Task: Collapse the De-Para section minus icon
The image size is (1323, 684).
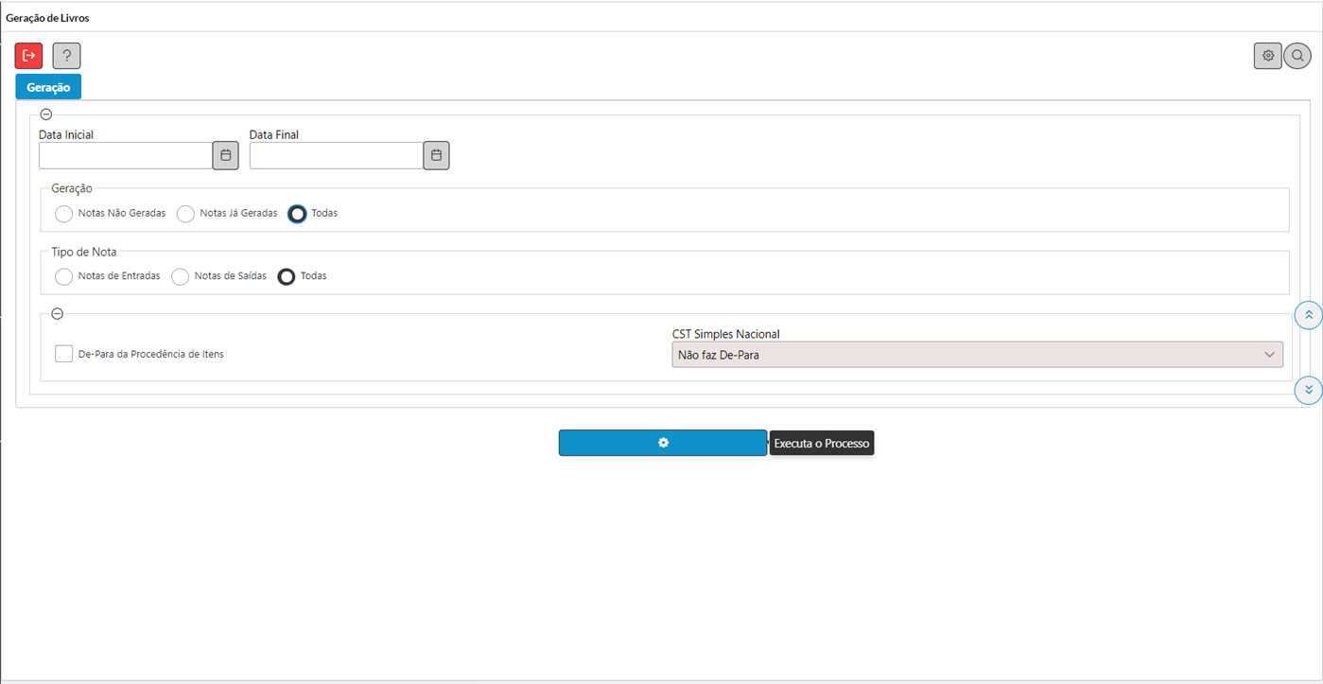Action: click(57, 313)
